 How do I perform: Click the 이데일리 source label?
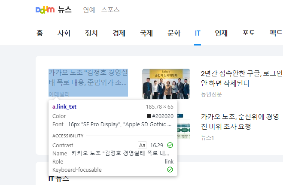(x=59, y=94)
